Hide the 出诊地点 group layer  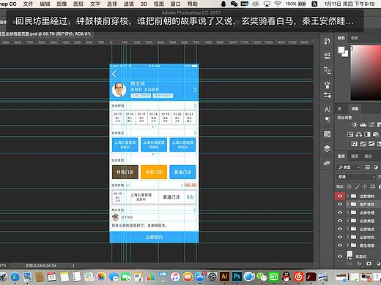(340, 229)
